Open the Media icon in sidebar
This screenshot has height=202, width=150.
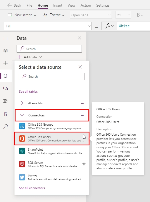[x=6, y=88]
